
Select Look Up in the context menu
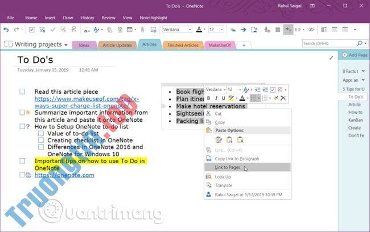click(248, 177)
